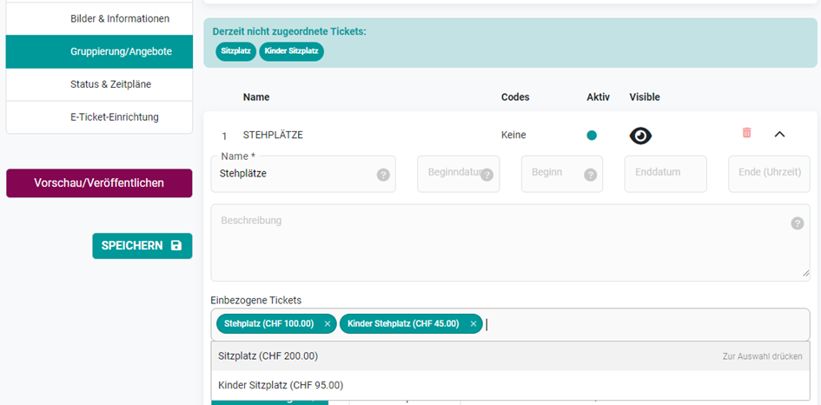The height and width of the screenshot is (405, 821).
Task: Toggle visibility eye for Stehplätze
Action: pos(640,136)
